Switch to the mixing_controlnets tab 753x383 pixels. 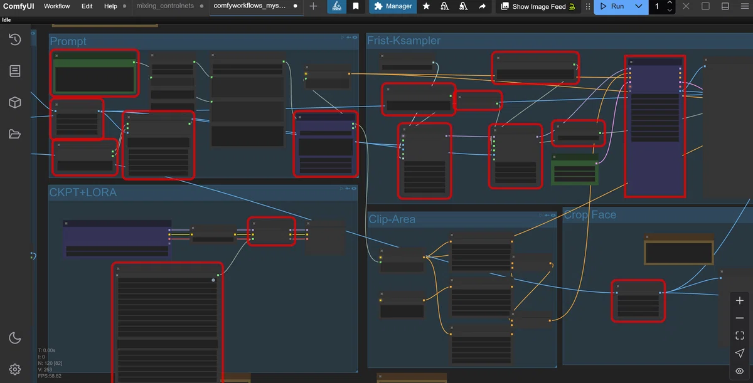pyautogui.click(x=165, y=6)
